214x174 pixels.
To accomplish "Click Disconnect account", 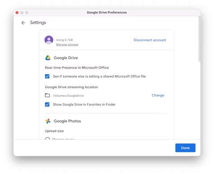I will click(x=150, y=40).
